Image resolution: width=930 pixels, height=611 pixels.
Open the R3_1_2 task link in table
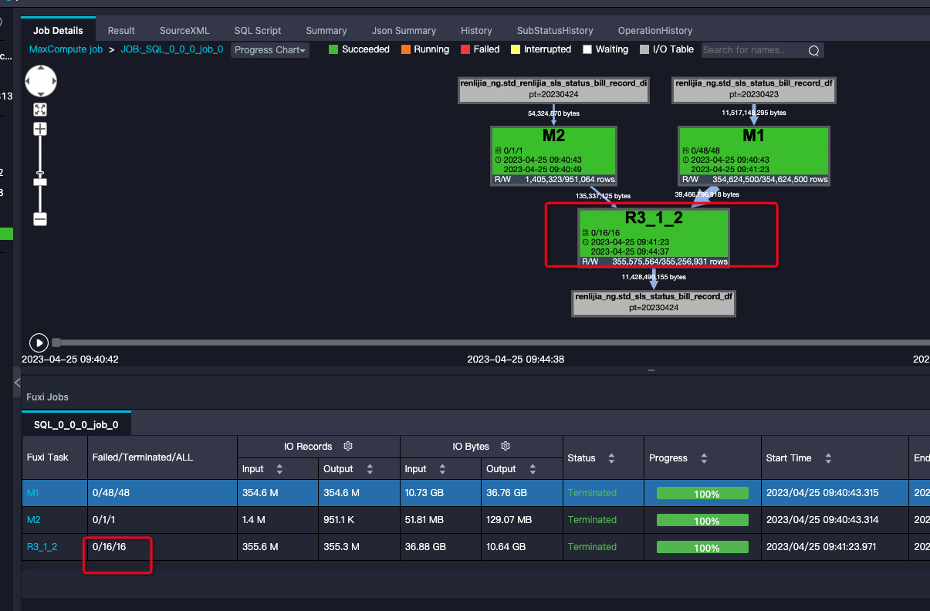[42, 546]
